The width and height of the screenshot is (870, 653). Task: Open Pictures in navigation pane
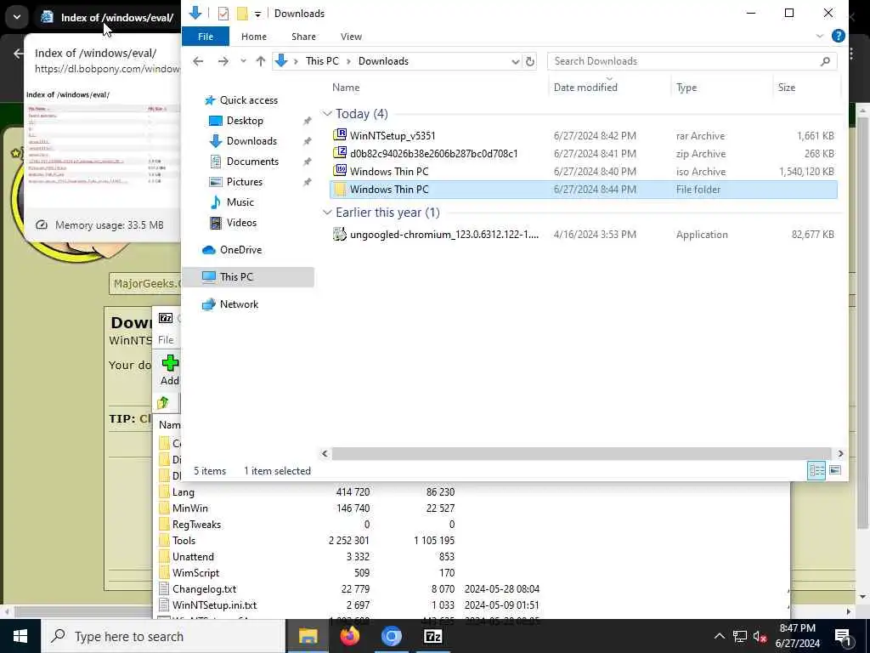[x=244, y=182]
